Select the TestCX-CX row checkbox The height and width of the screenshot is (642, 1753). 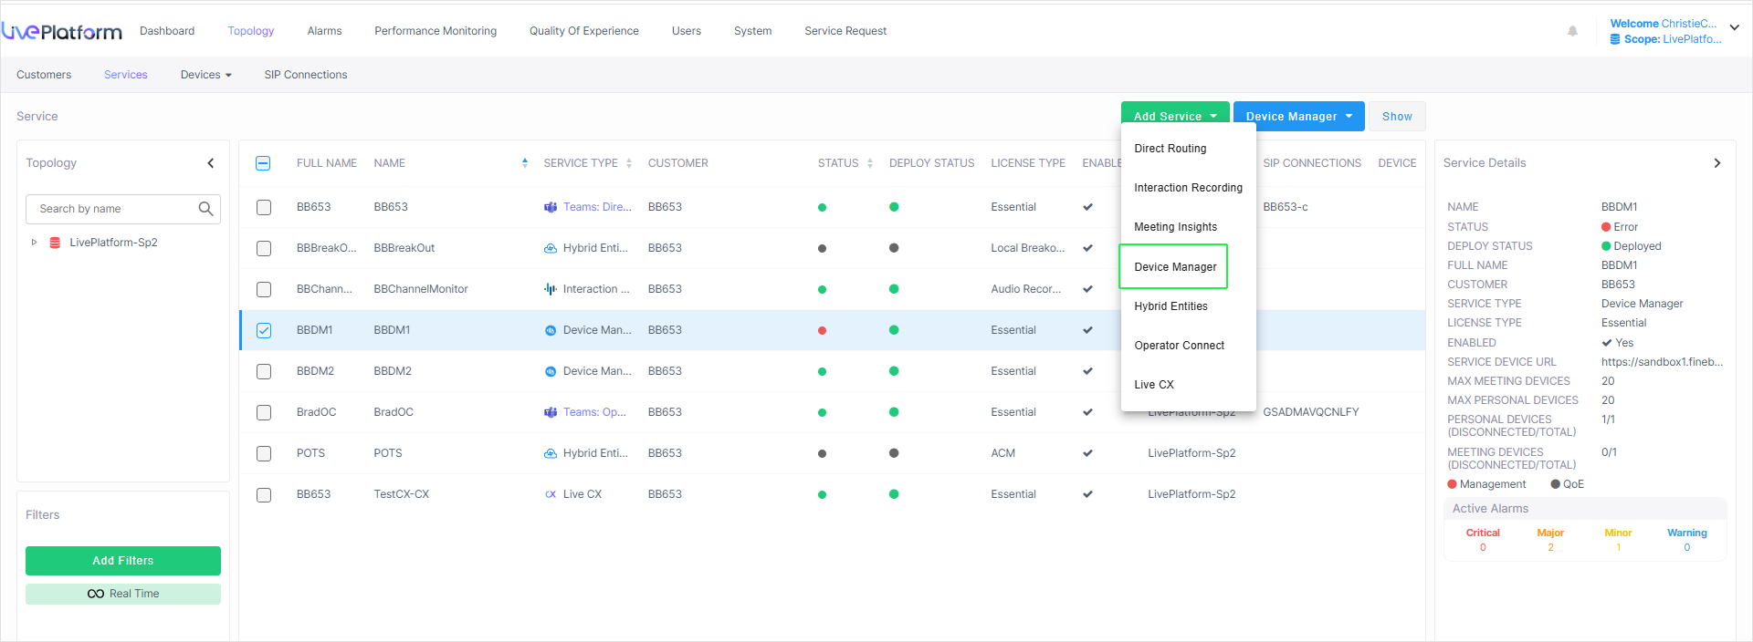pyautogui.click(x=264, y=494)
